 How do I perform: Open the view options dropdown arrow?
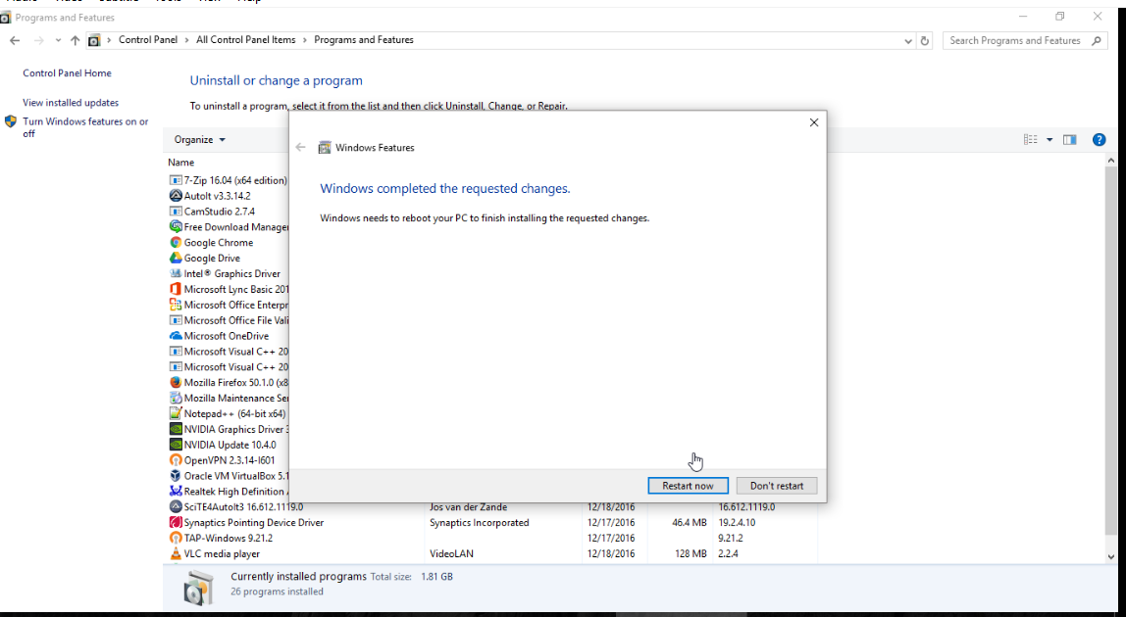point(1049,140)
